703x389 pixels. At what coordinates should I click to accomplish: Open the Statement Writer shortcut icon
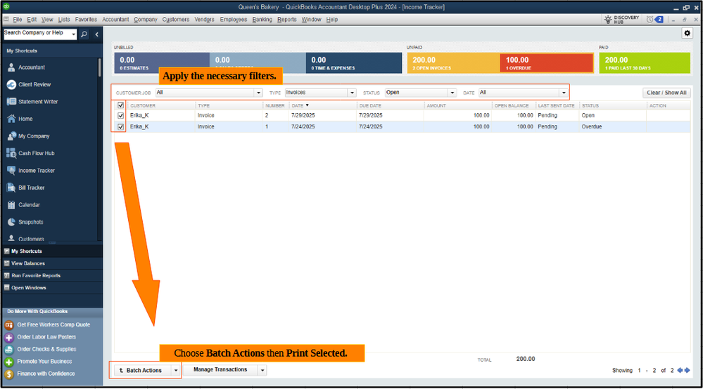[x=12, y=102]
